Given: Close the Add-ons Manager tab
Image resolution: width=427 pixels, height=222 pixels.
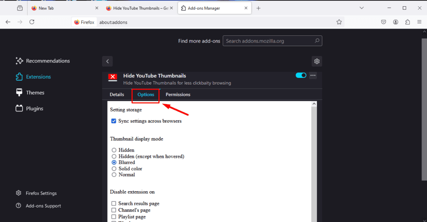Looking at the screenshot, I should pos(246,8).
